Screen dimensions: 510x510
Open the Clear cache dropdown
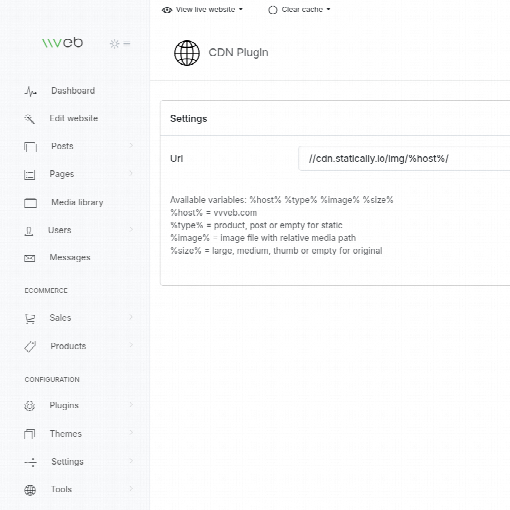pyautogui.click(x=299, y=10)
